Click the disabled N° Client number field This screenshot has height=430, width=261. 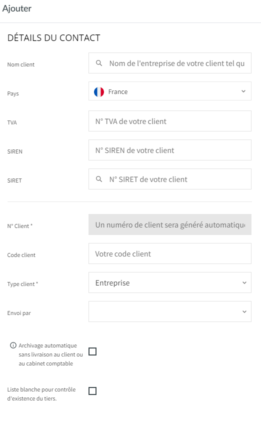pos(170,224)
